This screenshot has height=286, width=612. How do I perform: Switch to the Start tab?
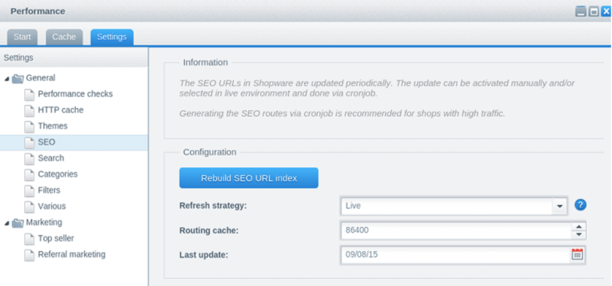pyautogui.click(x=22, y=37)
